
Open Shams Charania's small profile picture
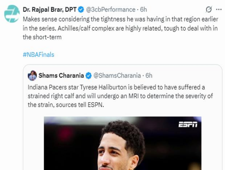click(x=32, y=76)
